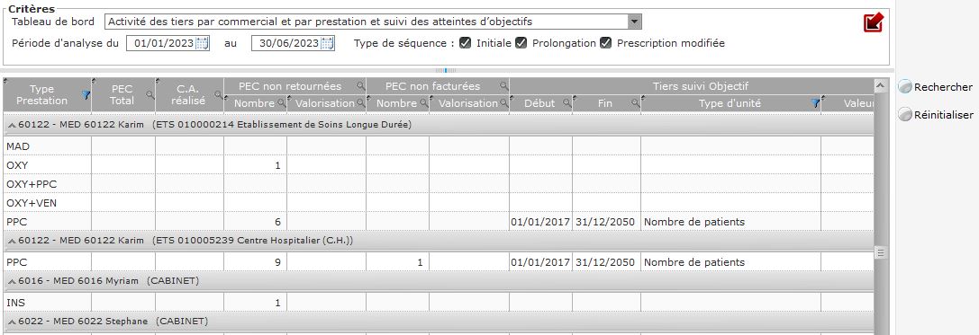Uncheck the Prescription modifiée checkbox

(605, 43)
